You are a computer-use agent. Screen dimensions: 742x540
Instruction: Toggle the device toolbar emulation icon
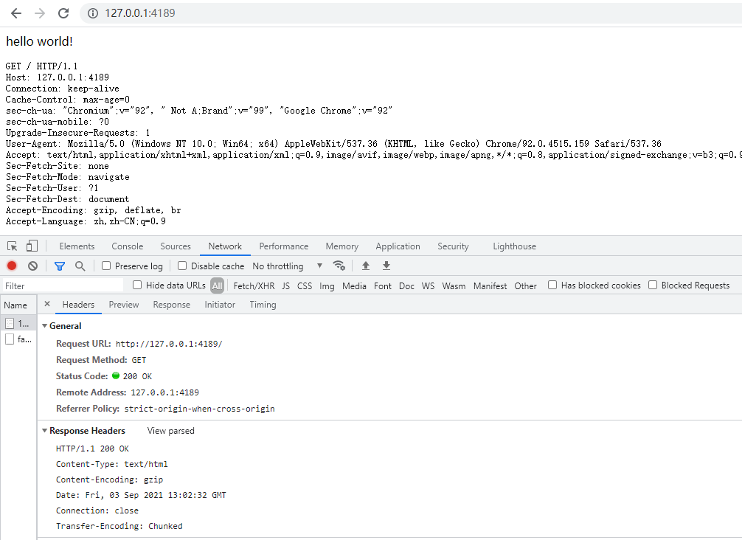[x=30, y=246]
